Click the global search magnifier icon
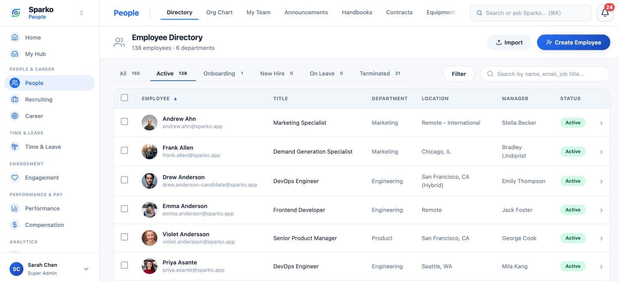 [479, 13]
